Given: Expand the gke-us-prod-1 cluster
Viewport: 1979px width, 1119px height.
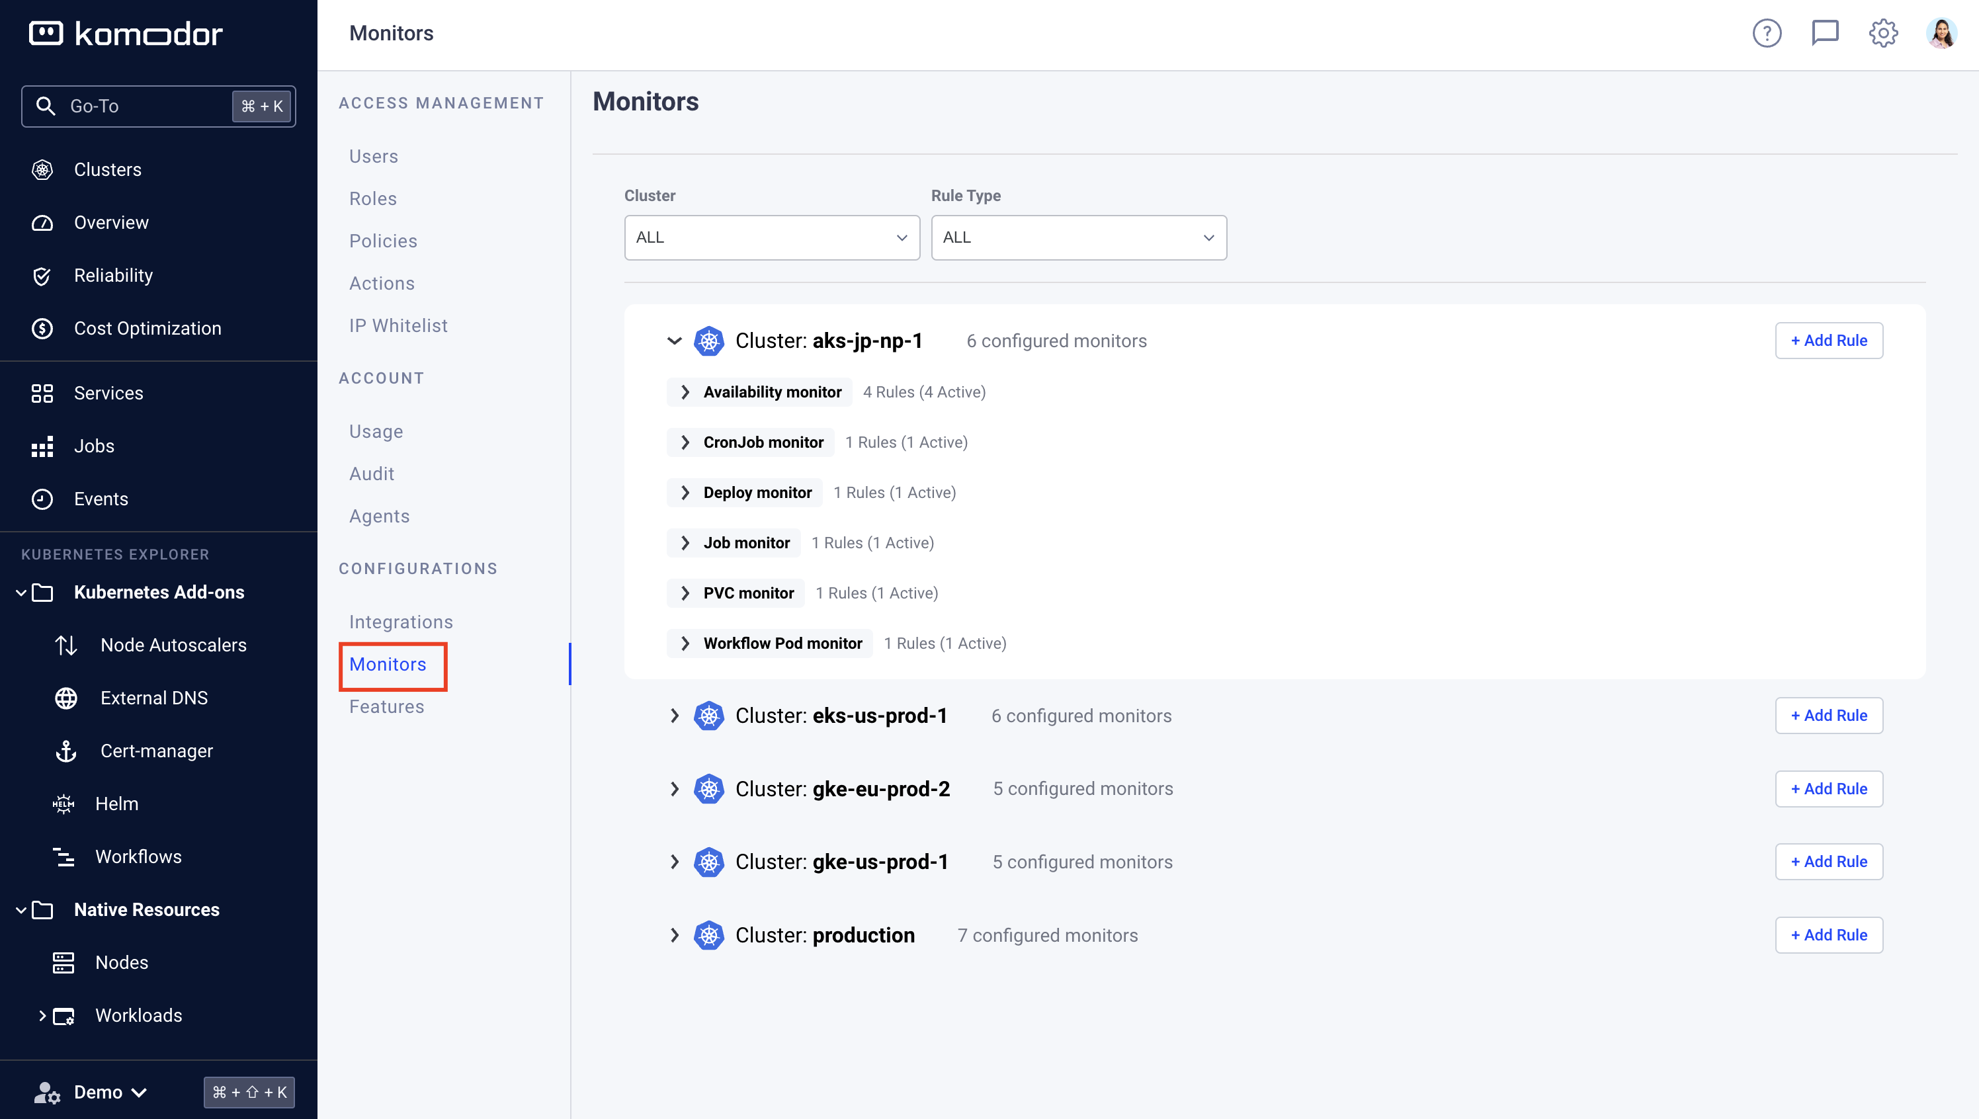Looking at the screenshot, I should point(675,862).
